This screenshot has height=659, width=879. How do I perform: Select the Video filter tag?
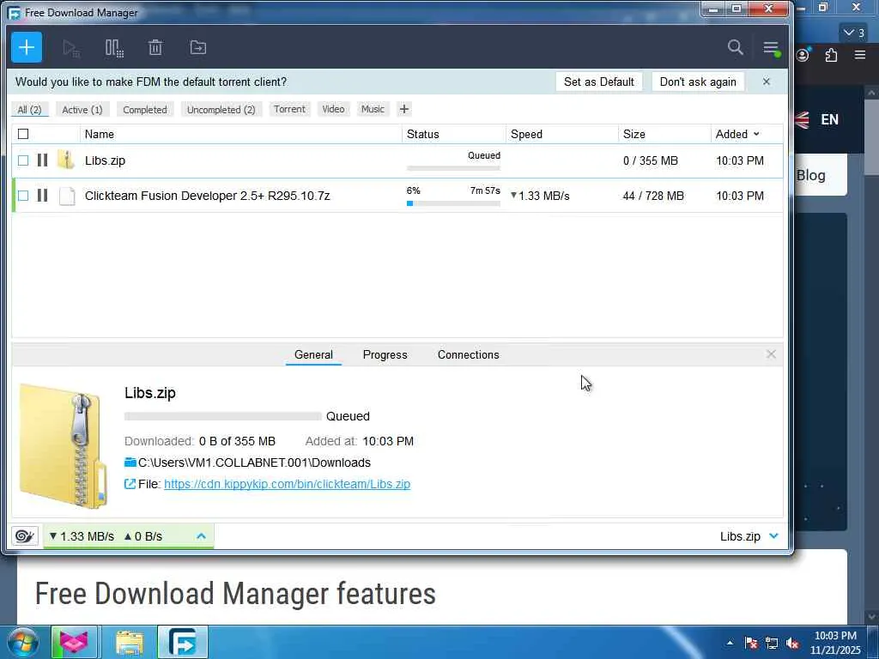(333, 109)
